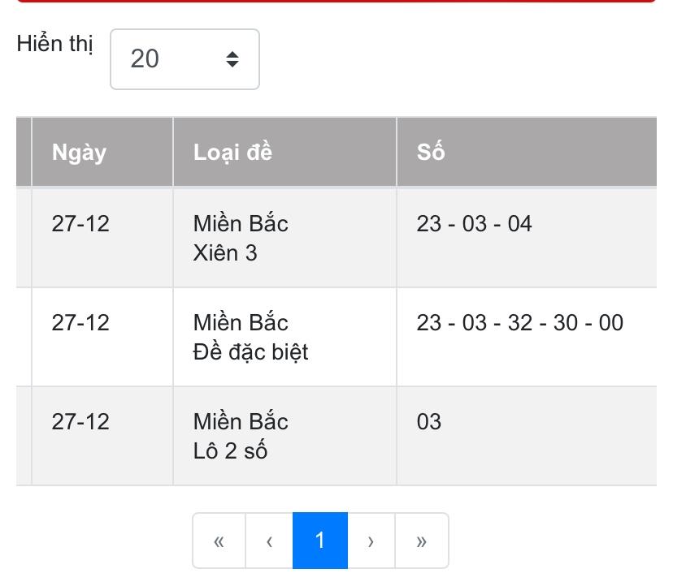Screen dimensions: 673x586
Task: Click numbers "23 - 03 - 32 - 30 - 00" cell
Action: 519,323
